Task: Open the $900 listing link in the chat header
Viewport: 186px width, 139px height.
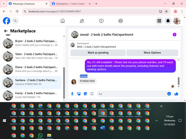Action: tap(96, 47)
